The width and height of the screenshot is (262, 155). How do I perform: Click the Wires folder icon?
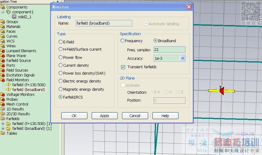3,46
